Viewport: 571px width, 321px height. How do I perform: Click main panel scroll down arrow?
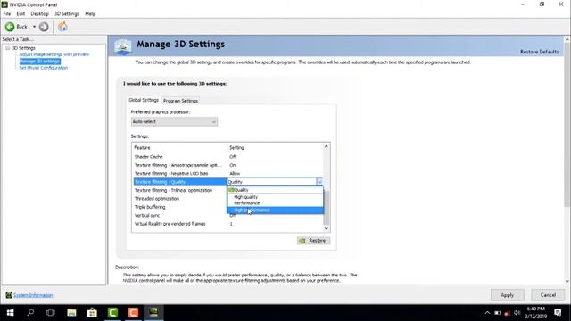tap(567, 282)
